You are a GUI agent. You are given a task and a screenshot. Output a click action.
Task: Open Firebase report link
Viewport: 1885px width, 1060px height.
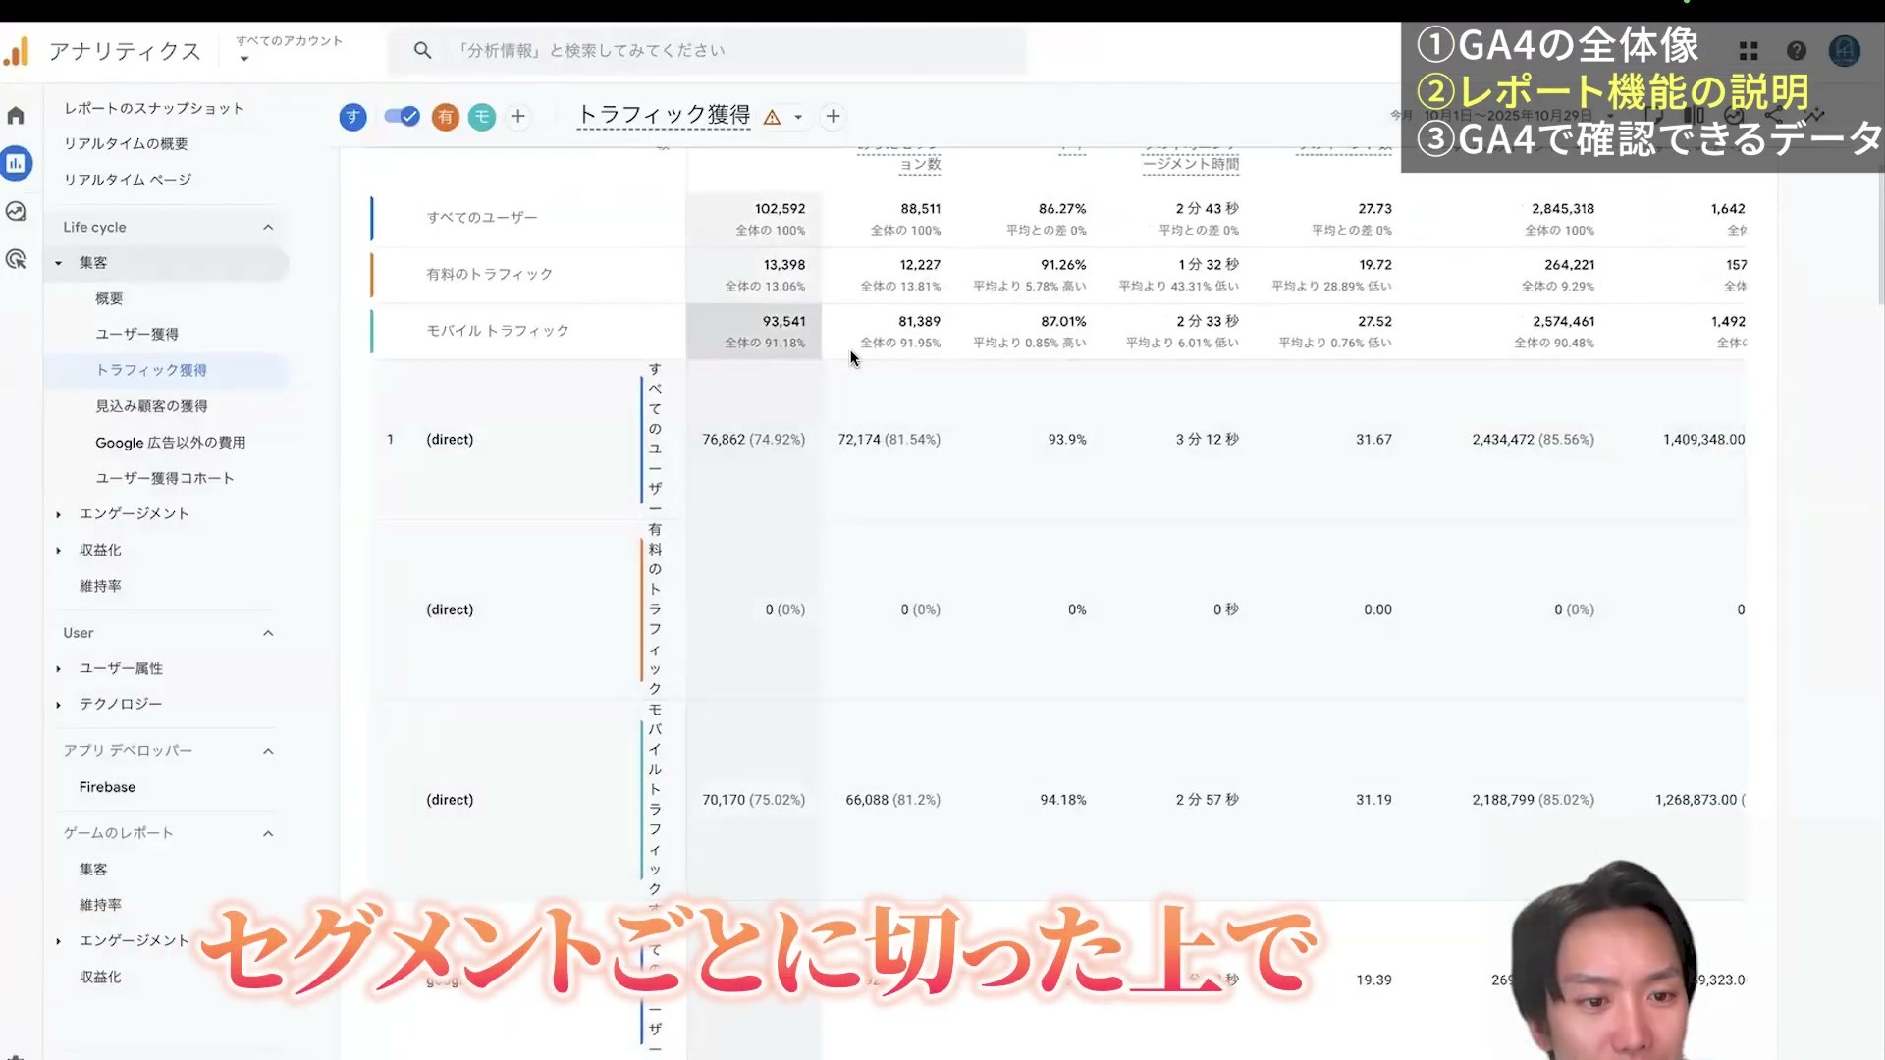[x=107, y=787]
